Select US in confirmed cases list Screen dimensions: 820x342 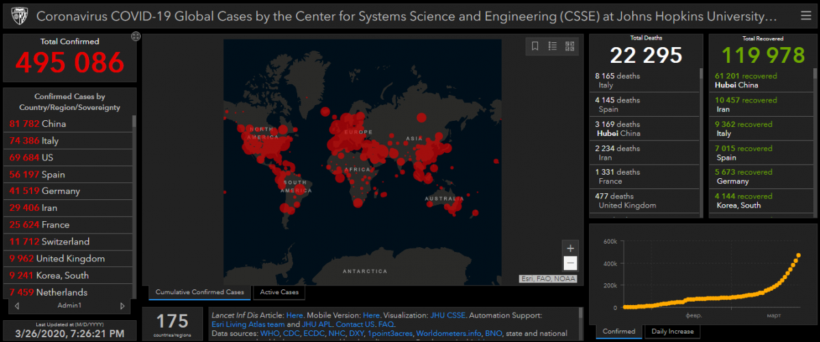(67, 157)
